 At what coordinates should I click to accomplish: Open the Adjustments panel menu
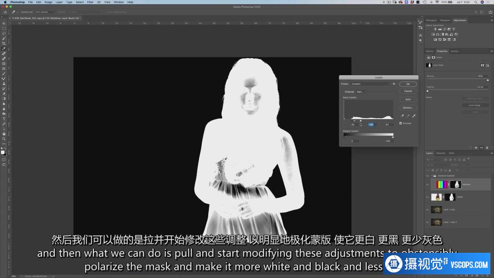tap(491, 20)
